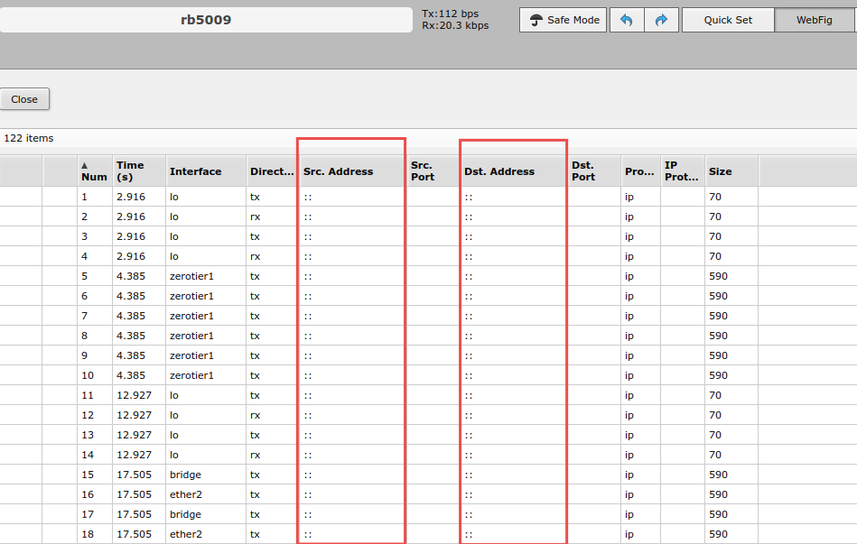Click time 17.505 in row 15
This screenshot has width=857, height=544.
pyautogui.click(x=135, y=475)
